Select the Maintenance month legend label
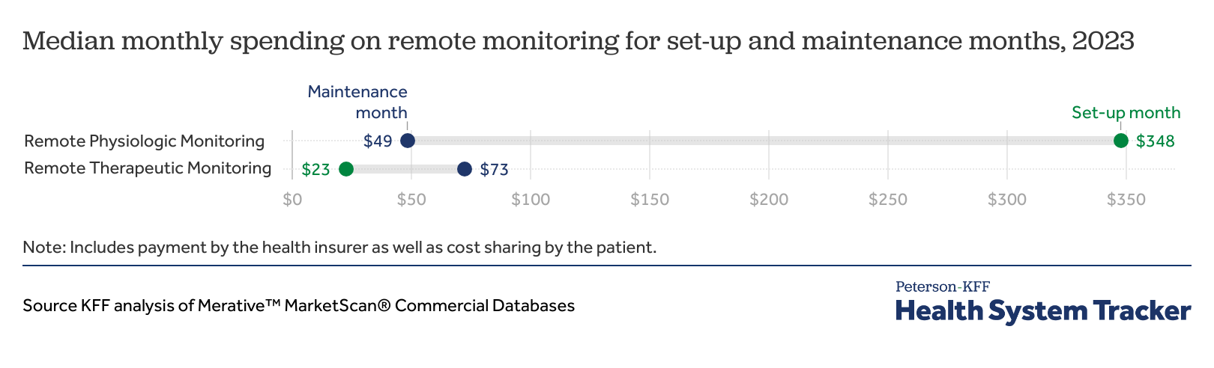 tap(357, 102)
